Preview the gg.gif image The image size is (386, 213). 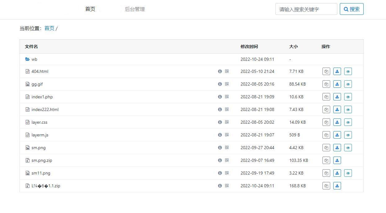(x=348, y=84)
